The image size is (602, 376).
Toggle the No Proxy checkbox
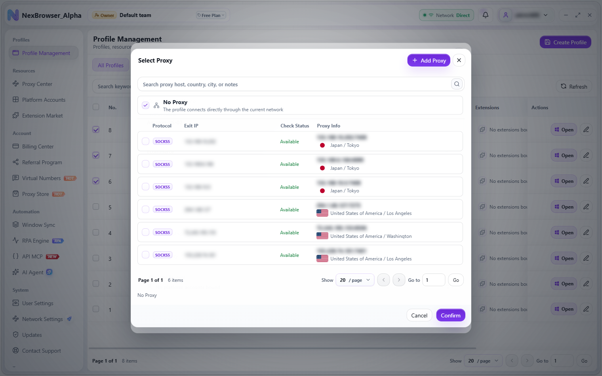pos(145,105)
